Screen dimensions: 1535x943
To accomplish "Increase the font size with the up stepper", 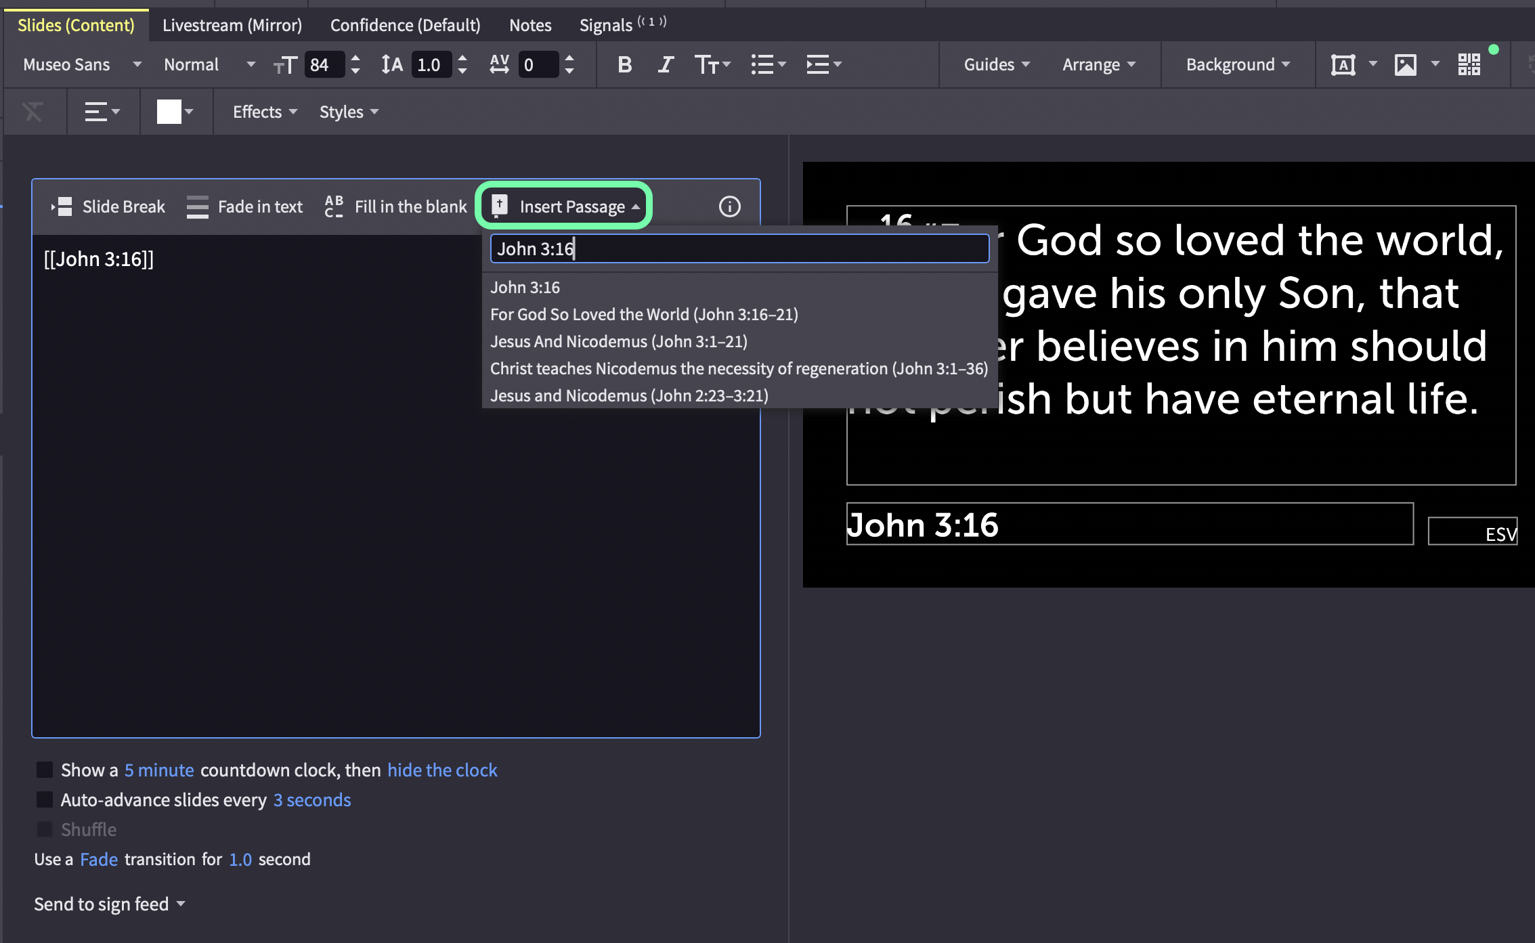I will tap(355, 58).
